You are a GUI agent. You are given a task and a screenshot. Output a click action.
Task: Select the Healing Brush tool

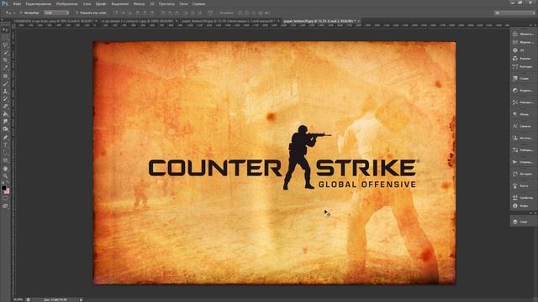5,76
